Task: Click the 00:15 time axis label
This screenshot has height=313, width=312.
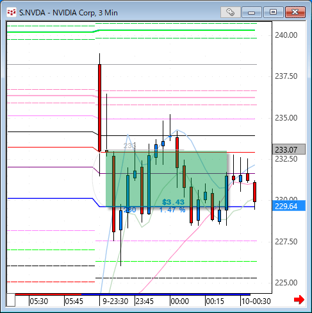Action: coord(215,301)
